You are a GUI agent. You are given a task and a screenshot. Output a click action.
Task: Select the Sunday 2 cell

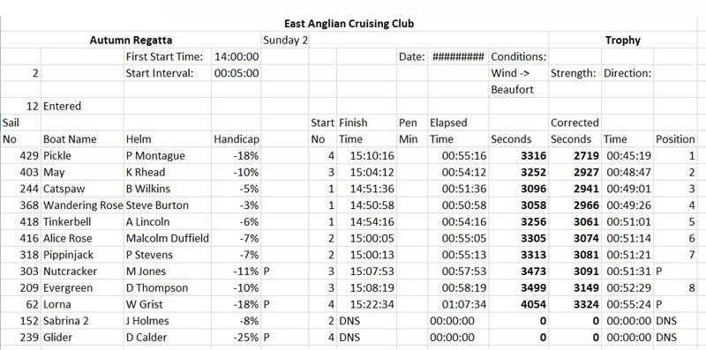click(285, 40)
